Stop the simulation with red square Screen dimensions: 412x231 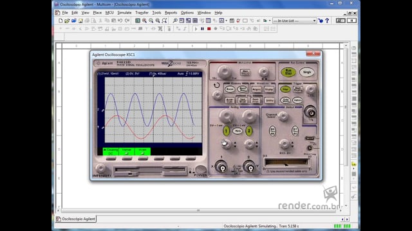tap(209, 29)
